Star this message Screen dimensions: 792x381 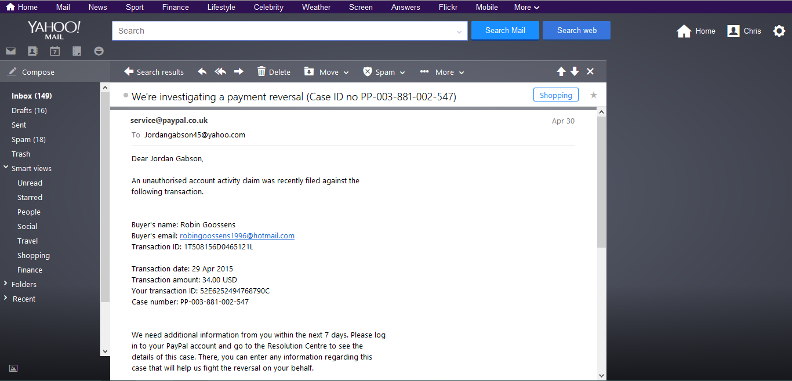(x=593, y=95)
